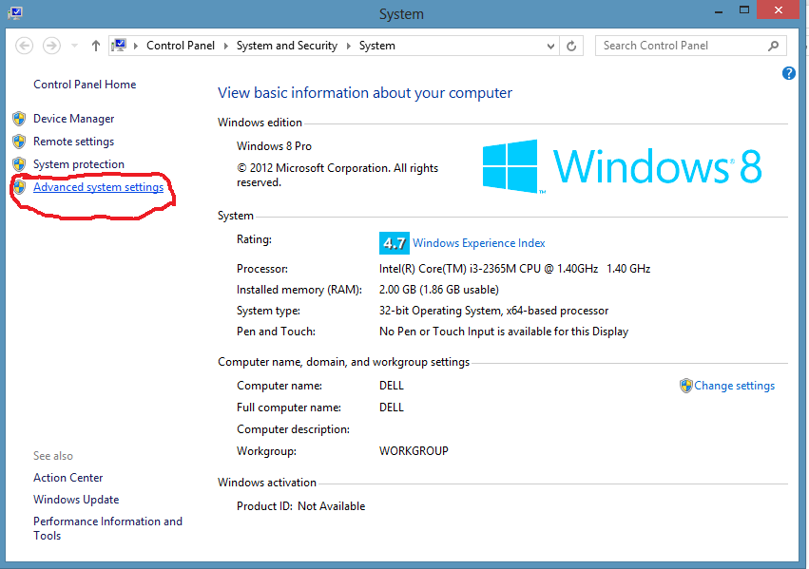Click the shield icon beside Change settings

686,386
